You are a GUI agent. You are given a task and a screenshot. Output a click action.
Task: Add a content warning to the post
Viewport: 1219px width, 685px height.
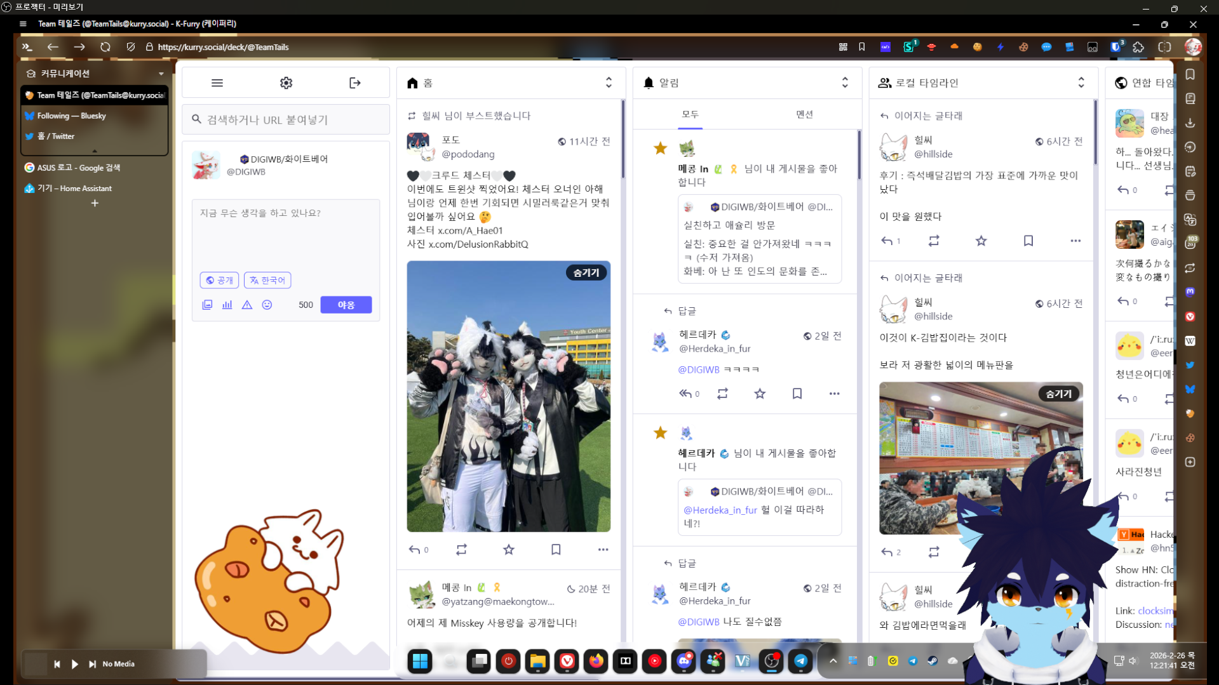click(x=247, y=305)
